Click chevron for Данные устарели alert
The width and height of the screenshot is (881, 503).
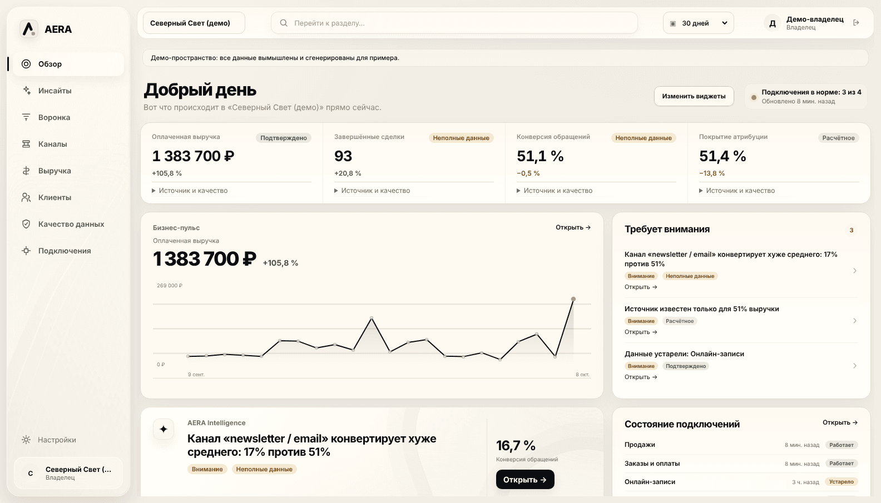coord(855,366)
